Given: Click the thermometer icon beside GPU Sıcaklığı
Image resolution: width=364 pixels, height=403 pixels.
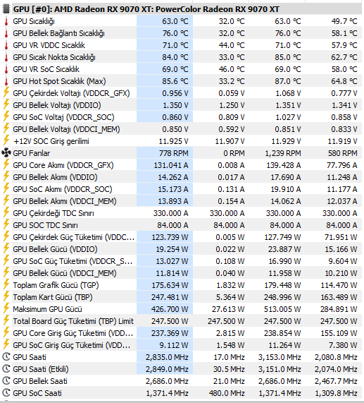Looking at the screenshot, I should (x=6, y=21).
